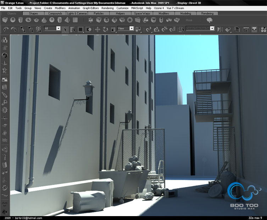Image resolution: width=267 pixels, height=220 pixels.
Task: Click the bo-to-22@hotmail.com text
Action: click(29, 218)
